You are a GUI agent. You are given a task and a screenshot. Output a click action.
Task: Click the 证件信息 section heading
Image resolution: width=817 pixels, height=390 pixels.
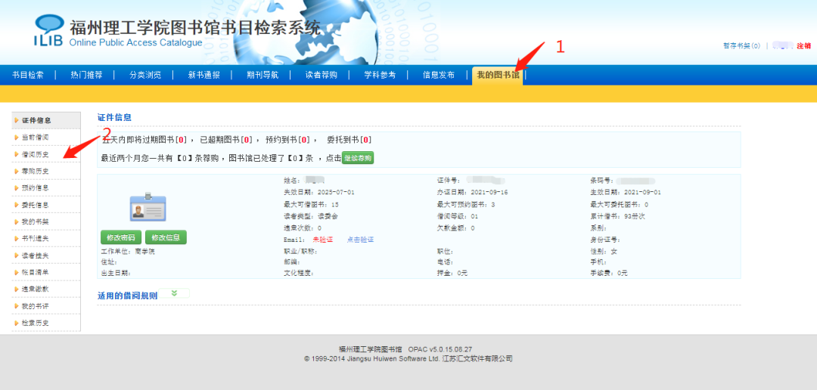115,118
